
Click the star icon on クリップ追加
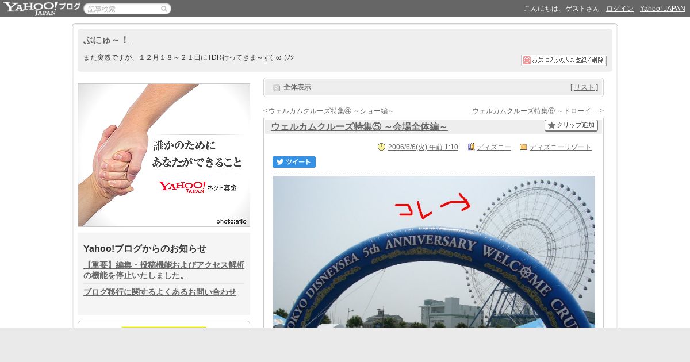point(551,125)
